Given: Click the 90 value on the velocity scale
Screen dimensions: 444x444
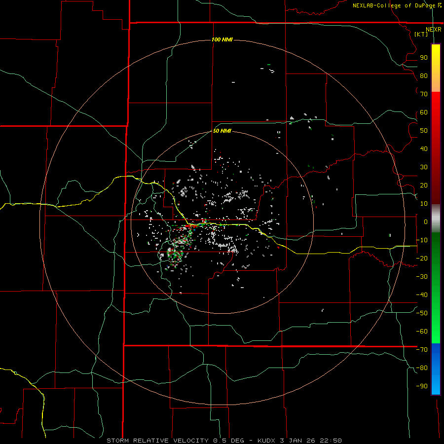Looking at the screenshot, I should point(424,58).
